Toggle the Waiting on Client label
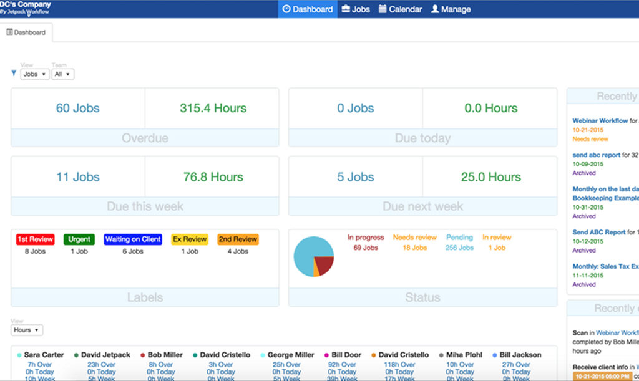Image resolution: width=639 pixels, height=381 pixels. [133, 239]
